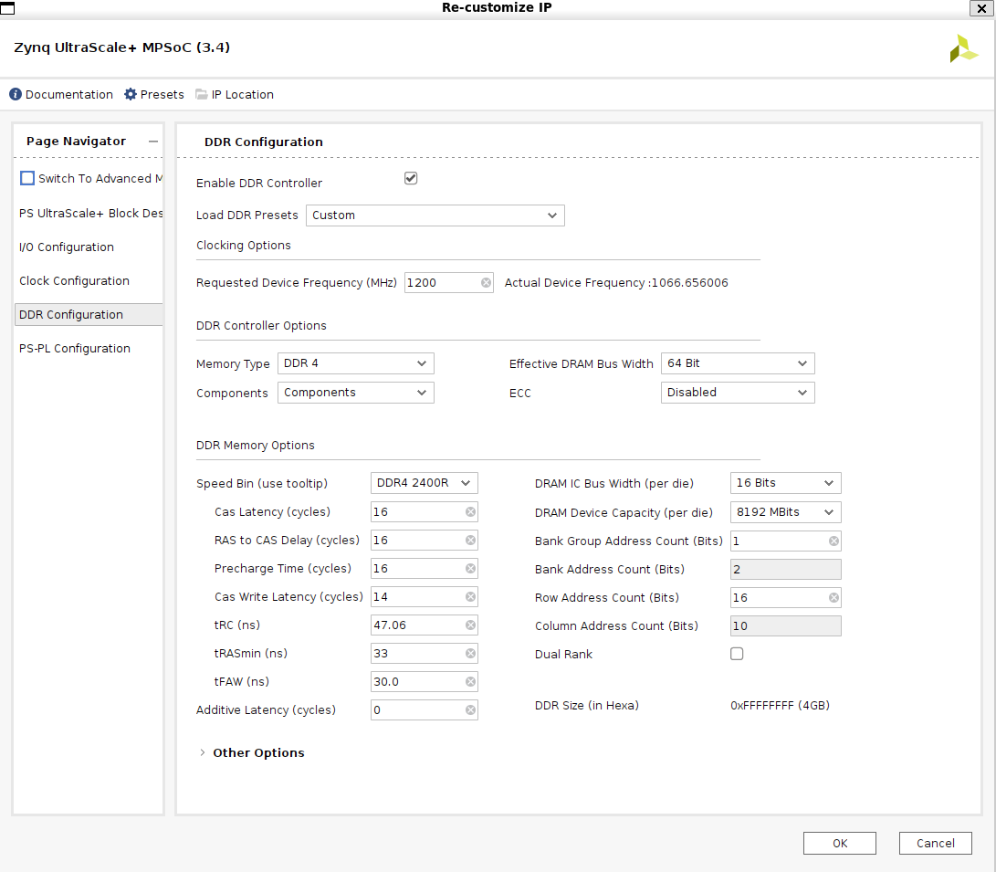Select DDR Configuration in navigator
Viewport: 996px width, 872px height.
coord(89,314)
